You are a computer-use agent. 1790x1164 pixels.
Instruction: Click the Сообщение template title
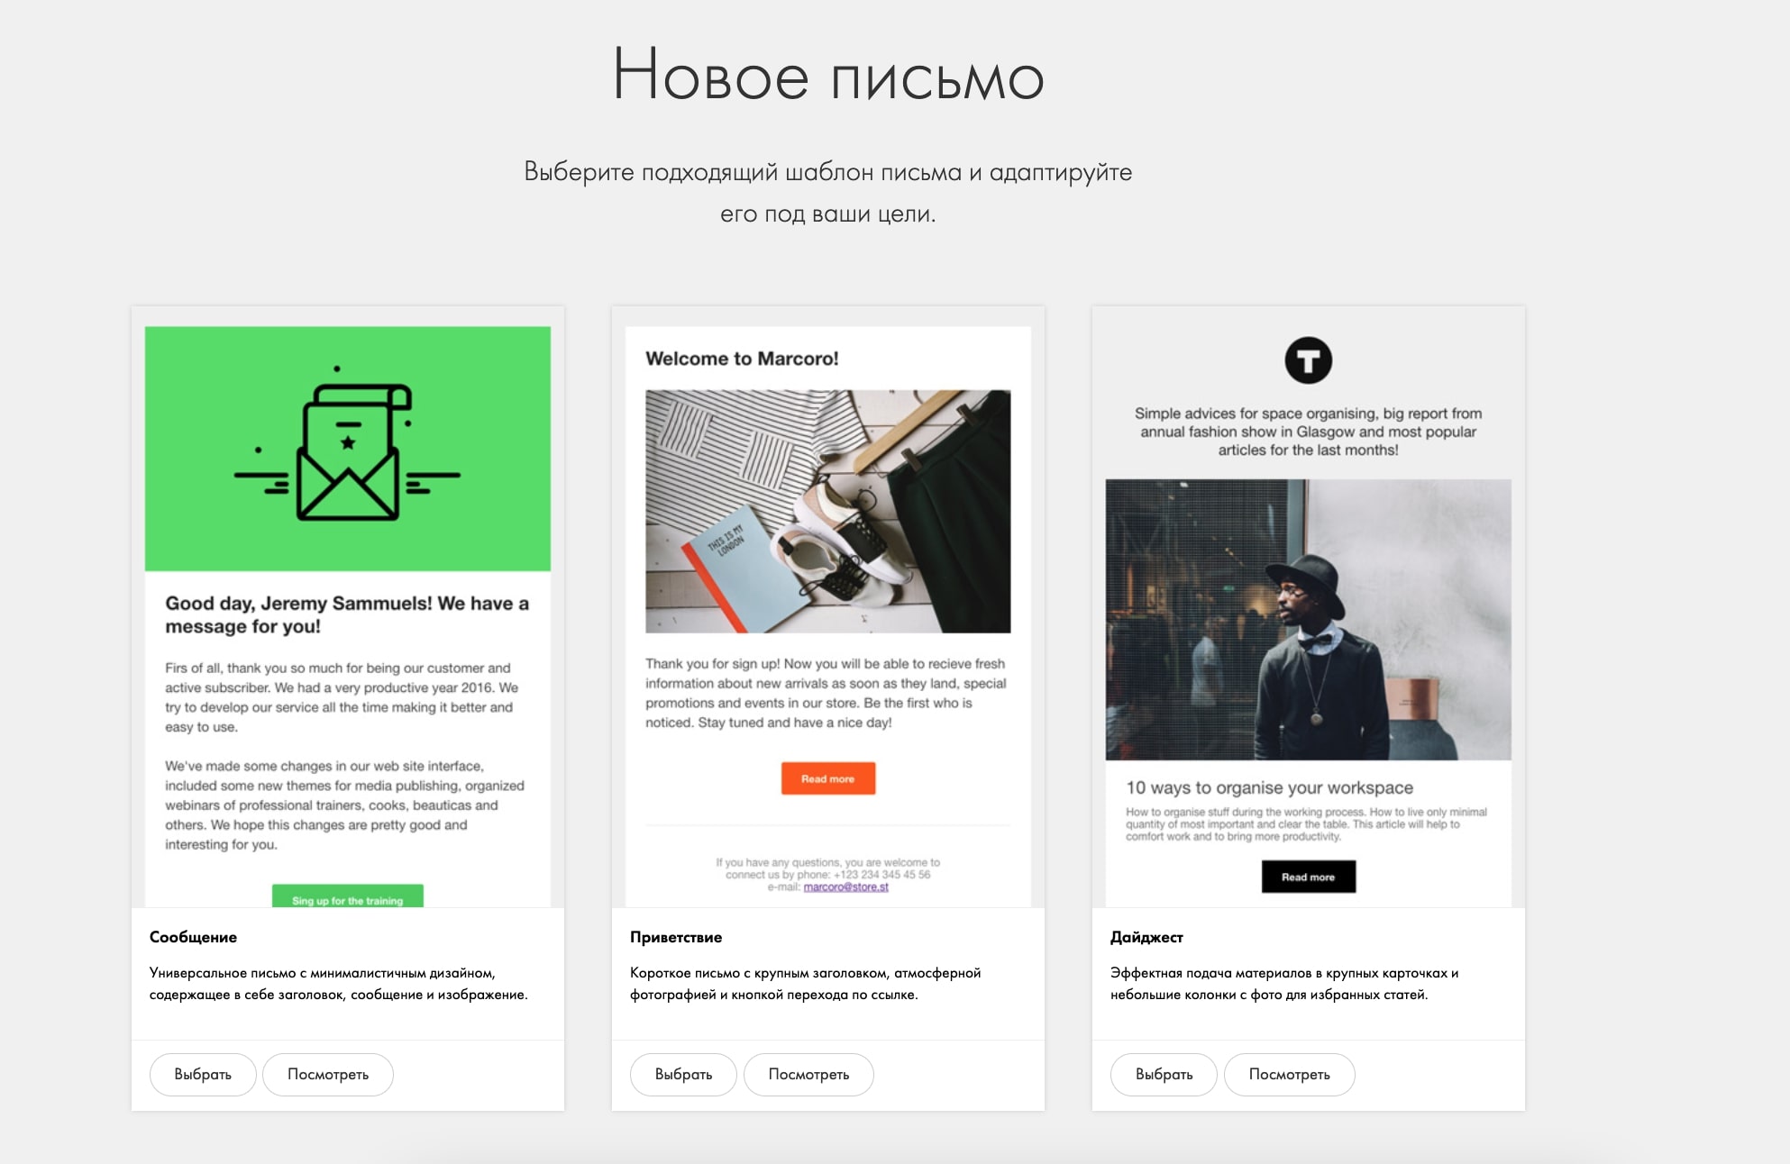[x=193, y=937]
